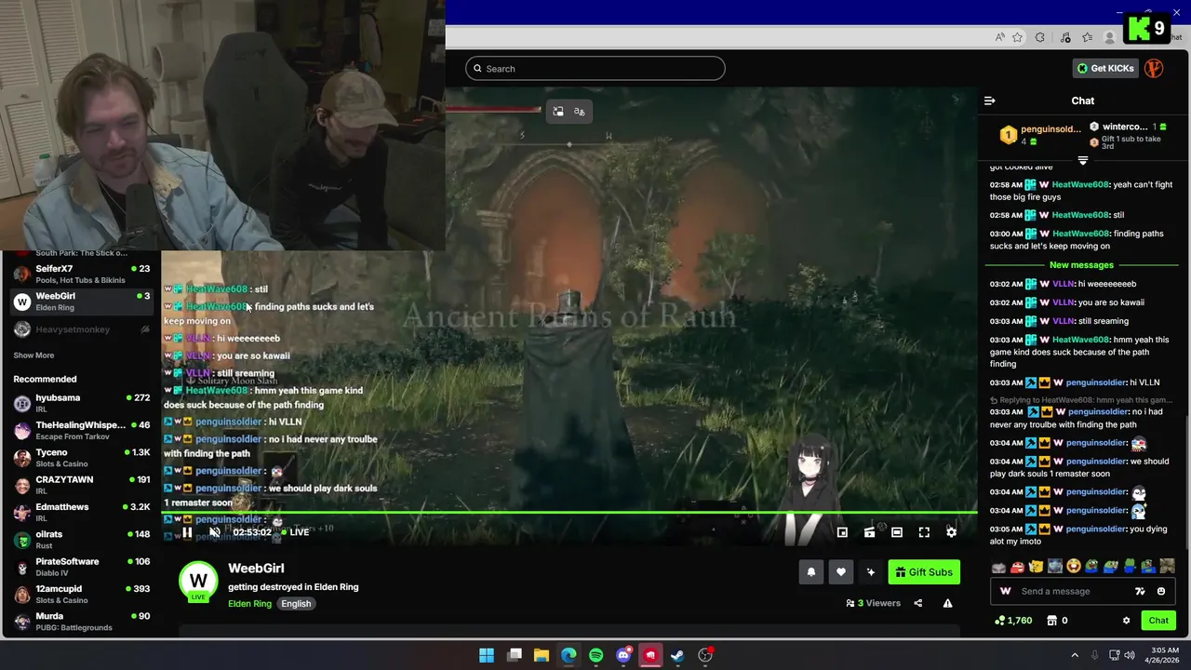Click the WeebGirl channel avatar
The height and width of the screenshot is (670, 1191).
pyautogui.click(x=198, y=582)
